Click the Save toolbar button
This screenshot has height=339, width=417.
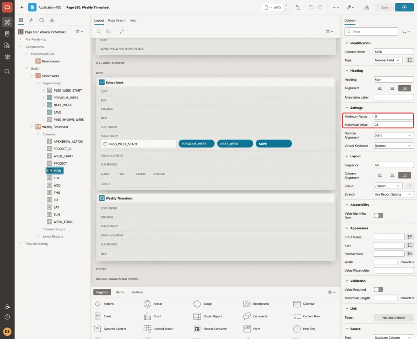pos(384,7)
